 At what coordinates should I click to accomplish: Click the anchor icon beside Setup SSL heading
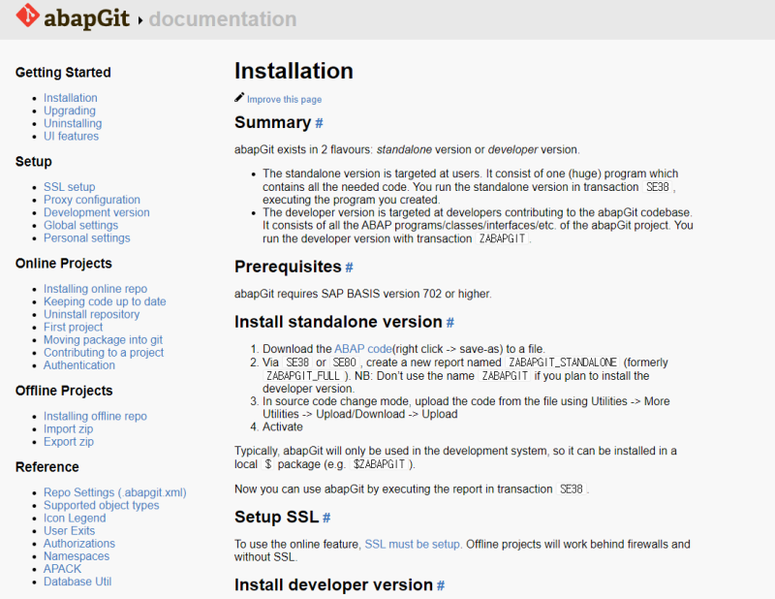325,517
